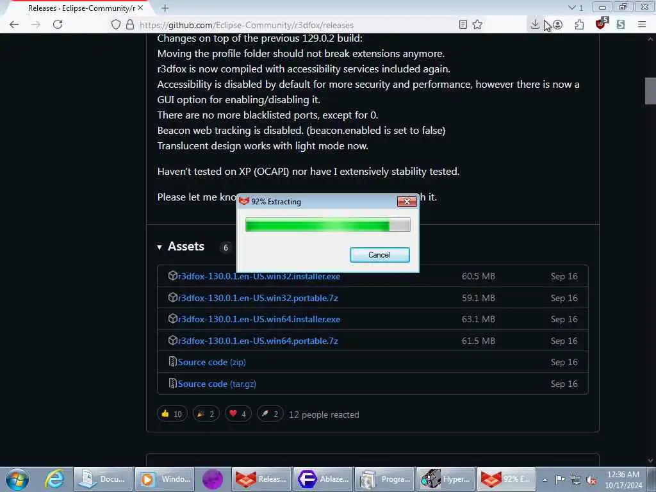
Task: Open the Windows Start orb
Action: click(17, 479)
